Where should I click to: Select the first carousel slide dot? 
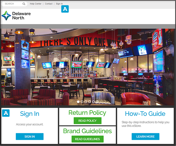point(78,102)
